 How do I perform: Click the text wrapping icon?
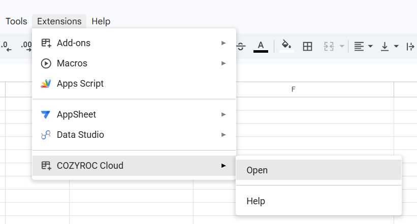(x=410, y=47)
